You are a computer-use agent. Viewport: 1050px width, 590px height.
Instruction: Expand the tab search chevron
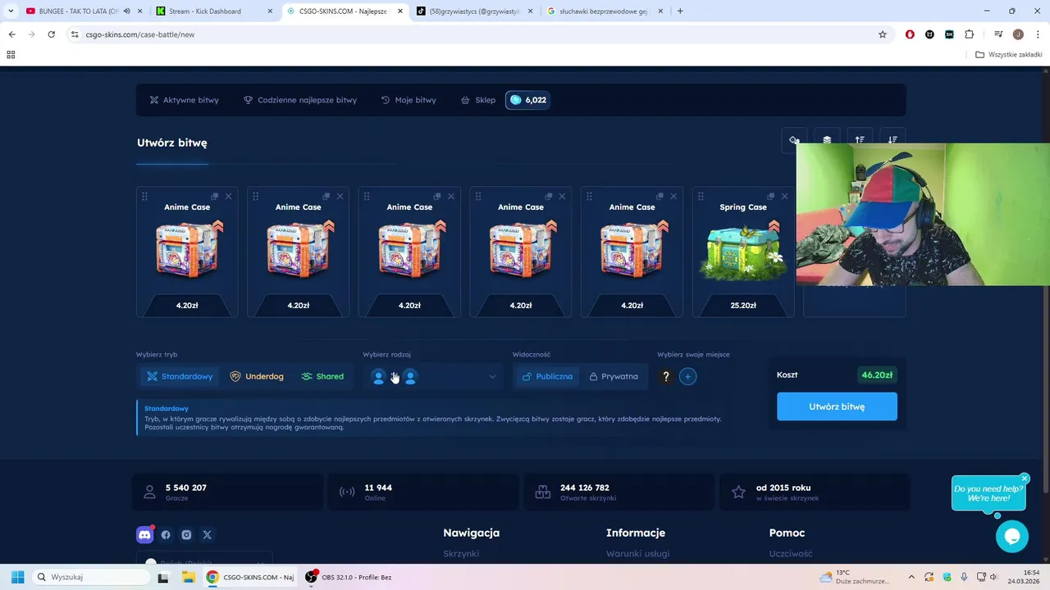(10, 11)
